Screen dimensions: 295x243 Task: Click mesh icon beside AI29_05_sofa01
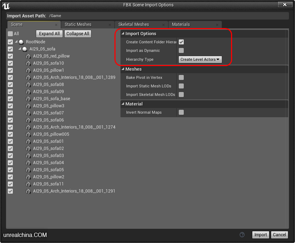[28, 141]
